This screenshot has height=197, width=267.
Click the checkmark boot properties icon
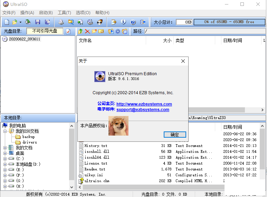(x=68, y=31)
